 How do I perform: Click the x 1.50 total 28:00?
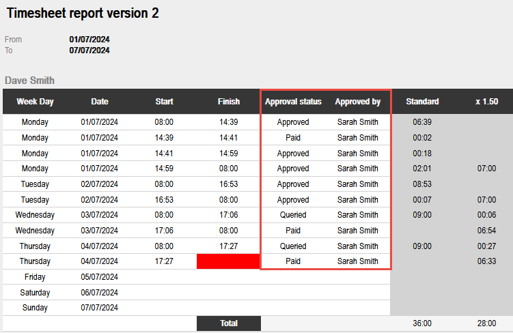(x=486, y=323)
